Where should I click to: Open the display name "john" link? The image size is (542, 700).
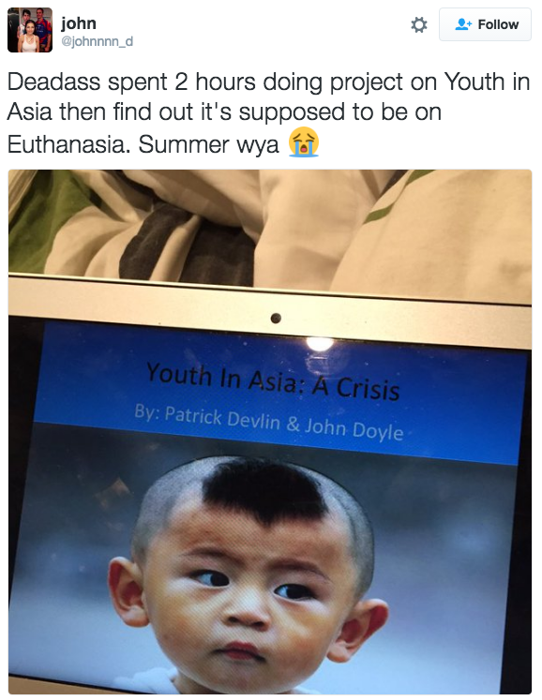click(79, 23)
